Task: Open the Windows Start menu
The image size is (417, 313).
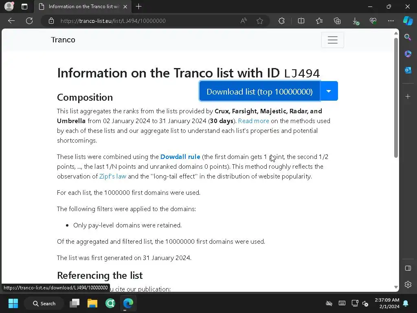Action: coord(13,303)
